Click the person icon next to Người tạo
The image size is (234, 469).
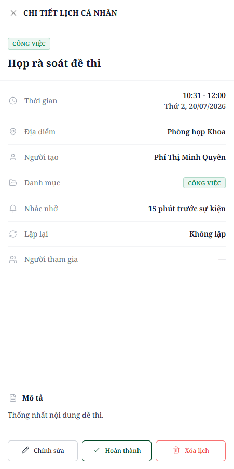pos(13,157)
